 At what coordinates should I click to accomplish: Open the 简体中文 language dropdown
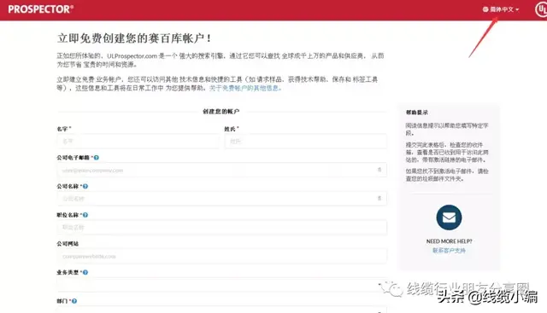pyautogui.click(x=501, y=9)
